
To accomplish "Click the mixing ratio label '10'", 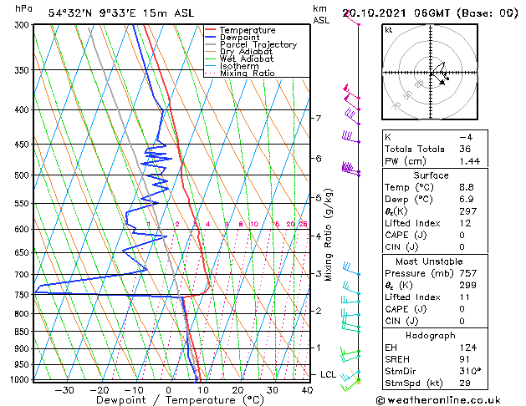I will pos(254,224).
